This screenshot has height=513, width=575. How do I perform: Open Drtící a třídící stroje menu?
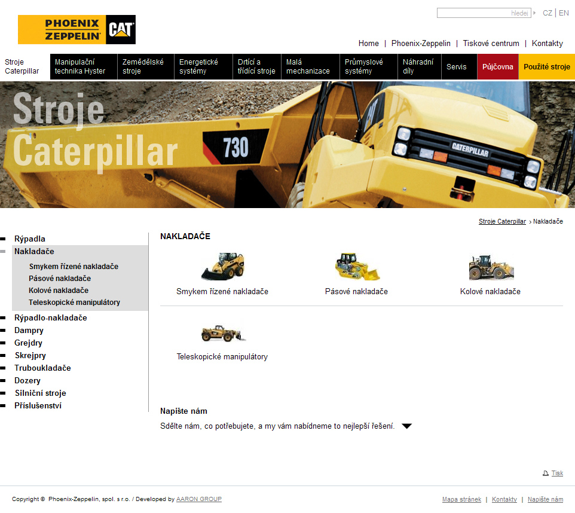coord(257,66)
